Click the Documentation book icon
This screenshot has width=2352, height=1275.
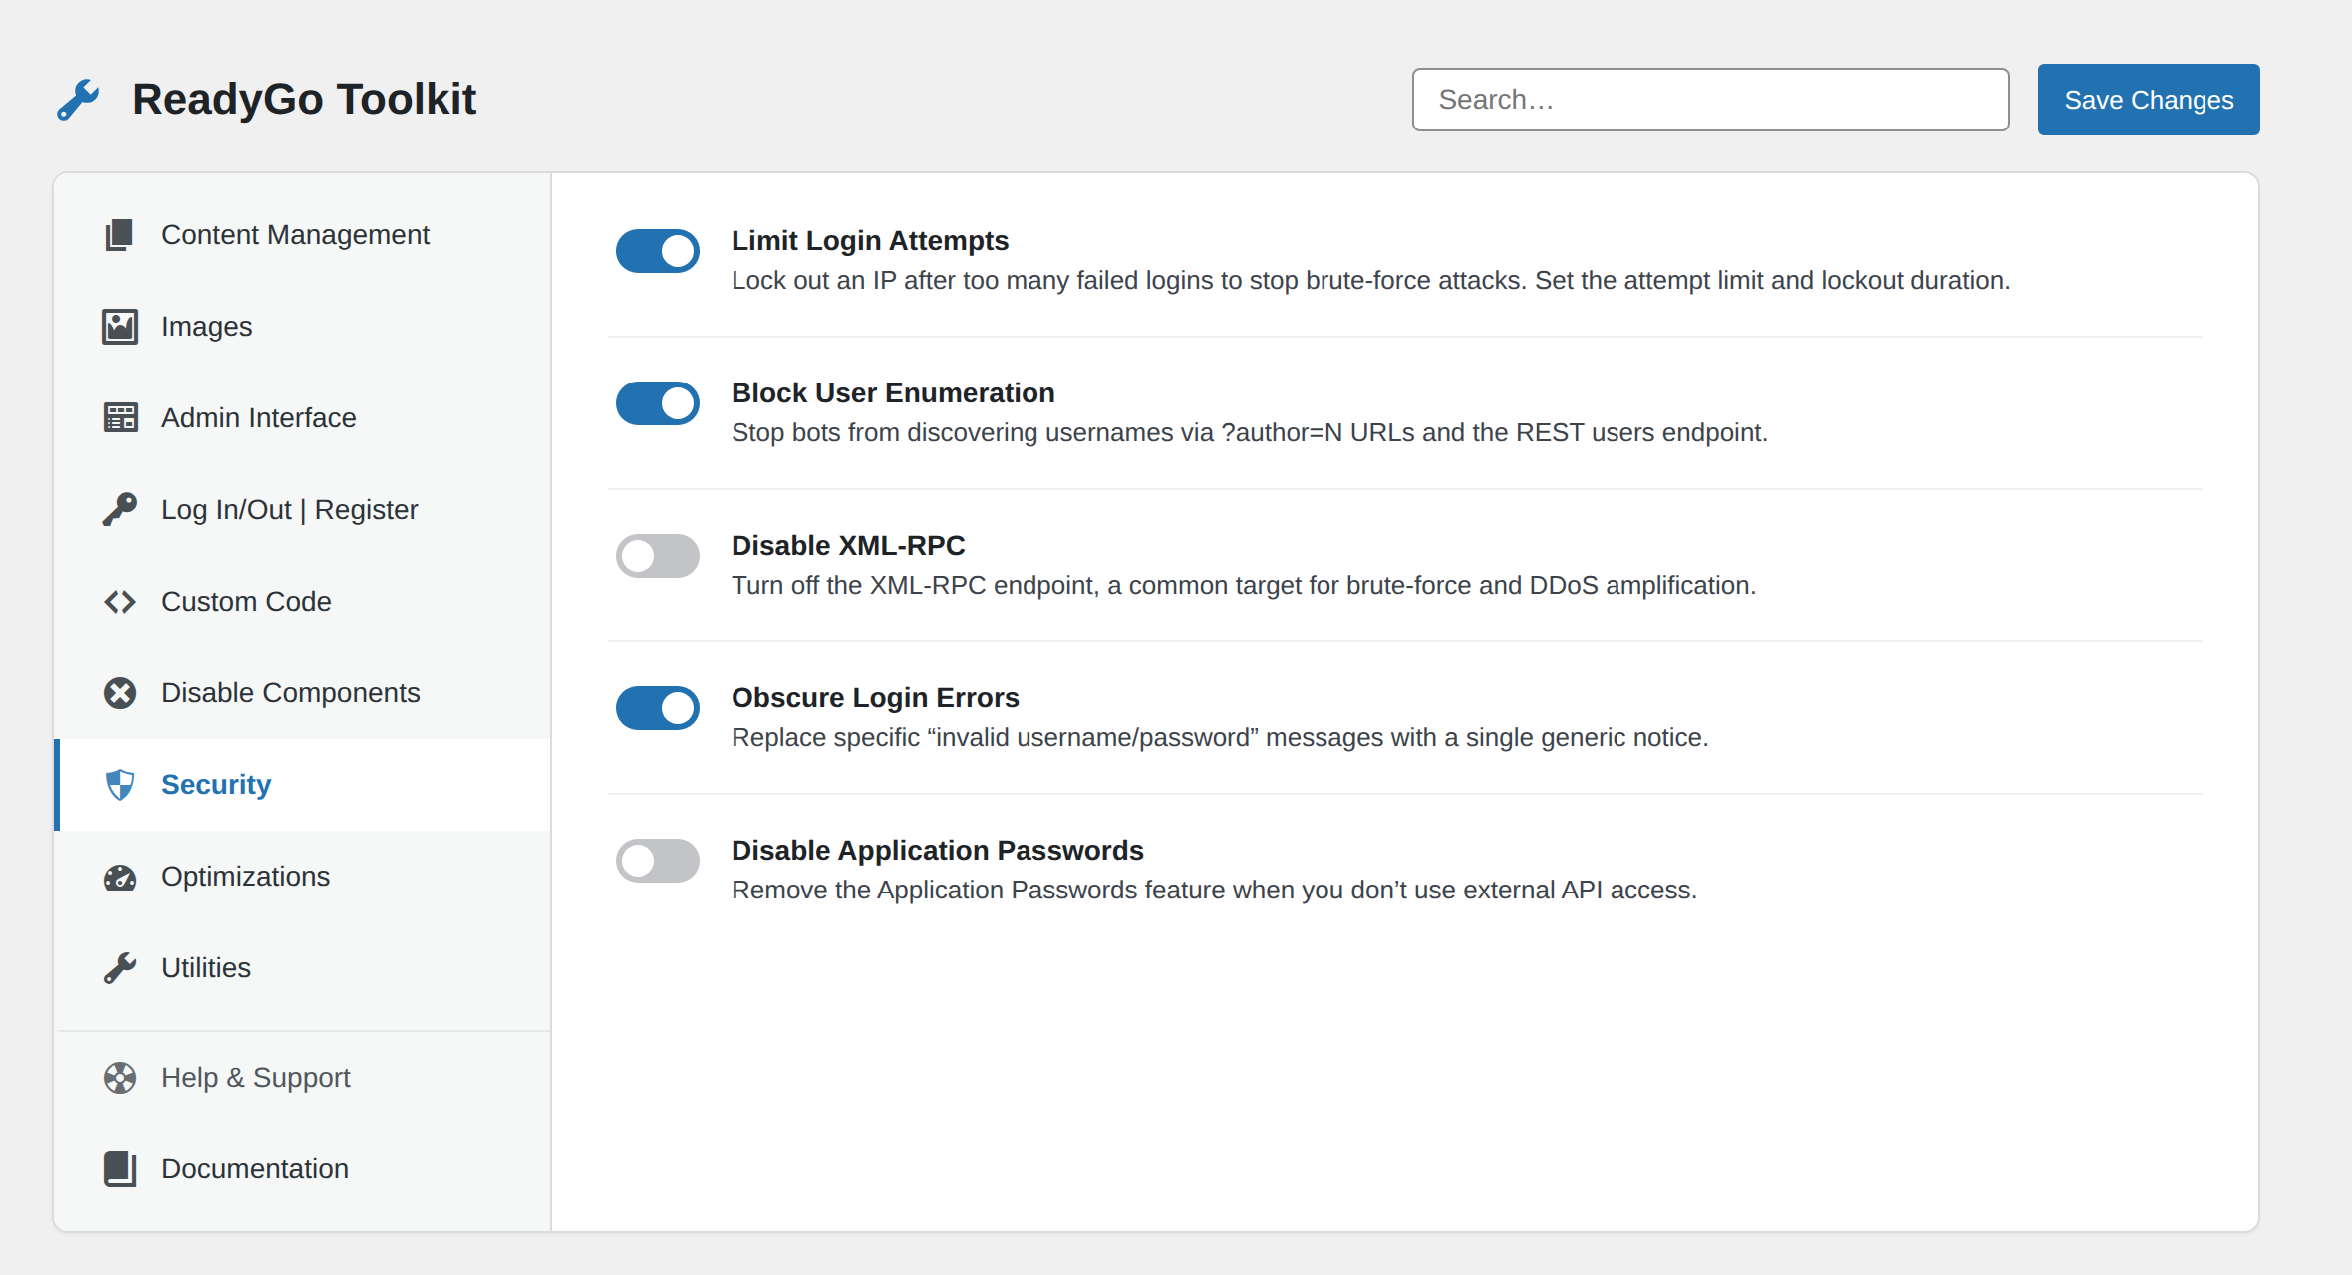[120, 1169]
